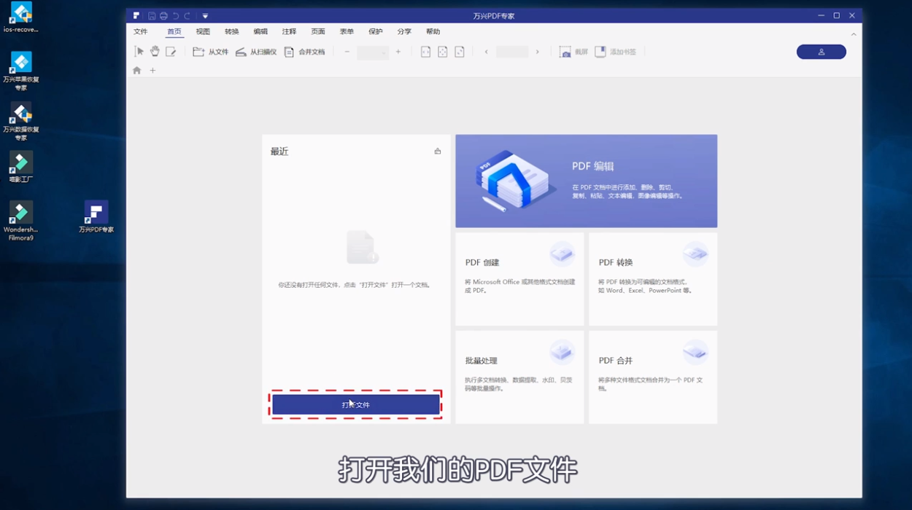Open the 文件 menu
This screenshot has height=510, width=912.
[141, 31]
